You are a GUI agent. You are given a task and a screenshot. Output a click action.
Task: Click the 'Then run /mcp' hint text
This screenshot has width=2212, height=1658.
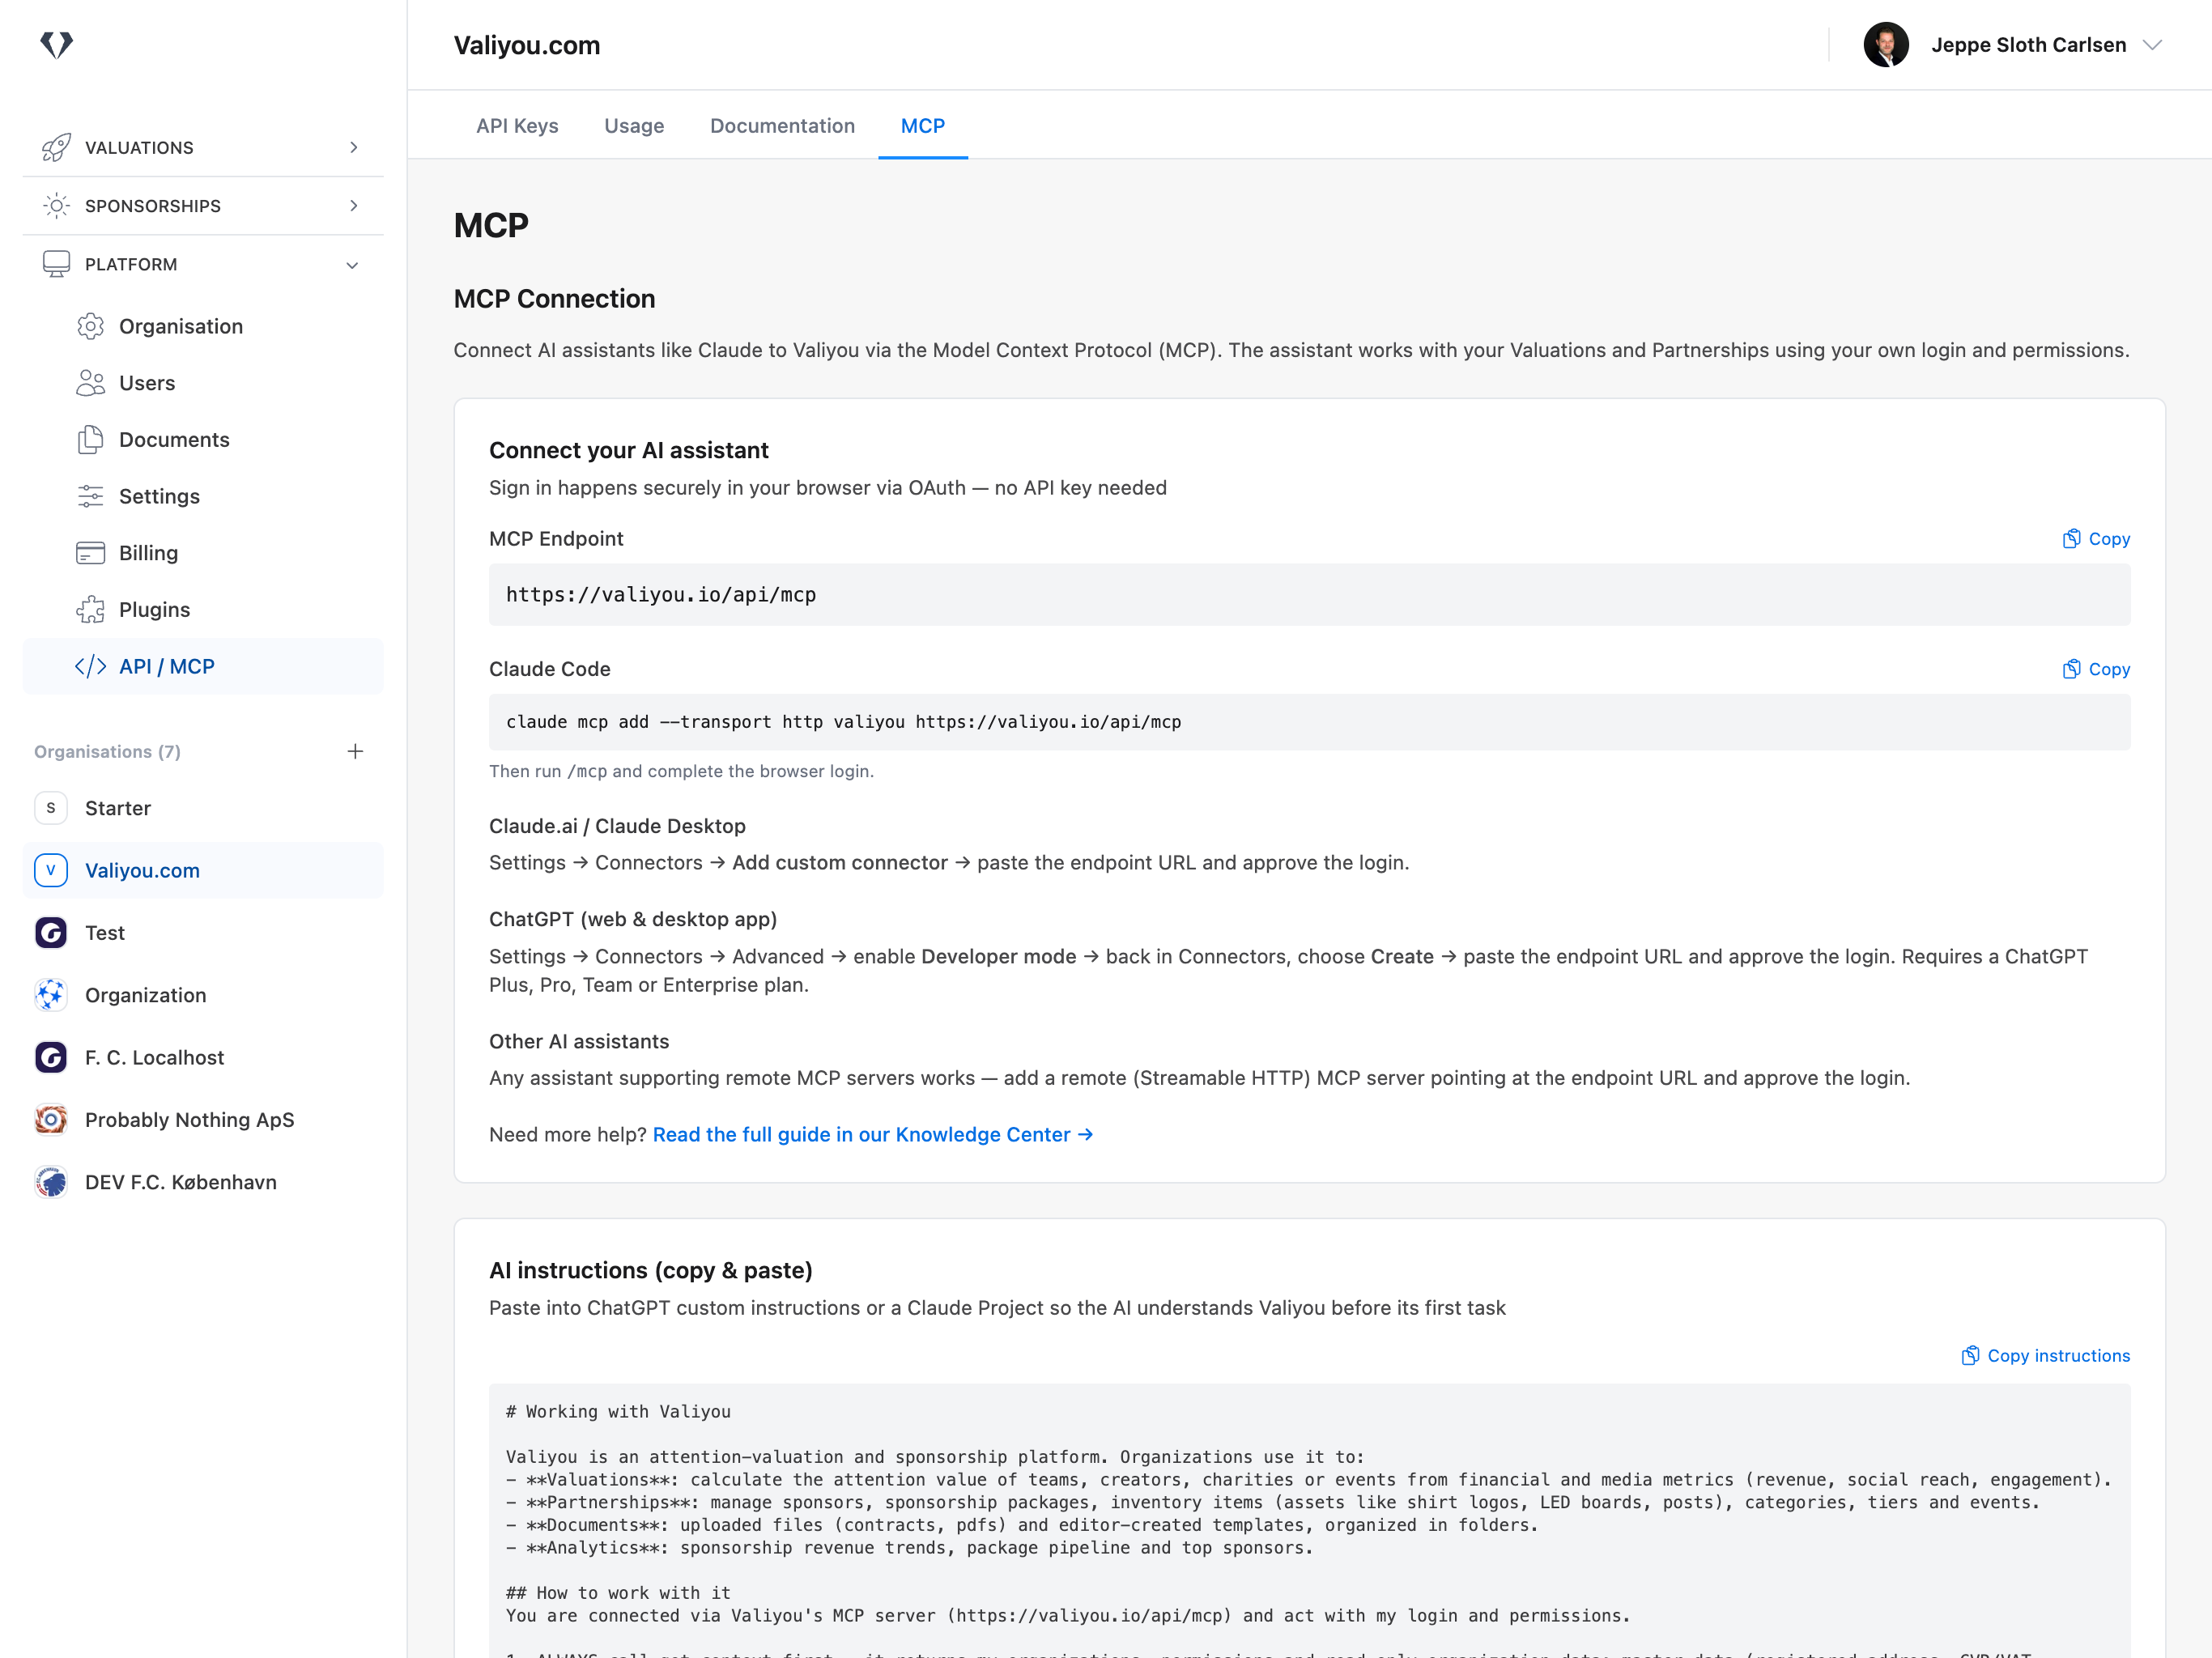coord(681,771)
